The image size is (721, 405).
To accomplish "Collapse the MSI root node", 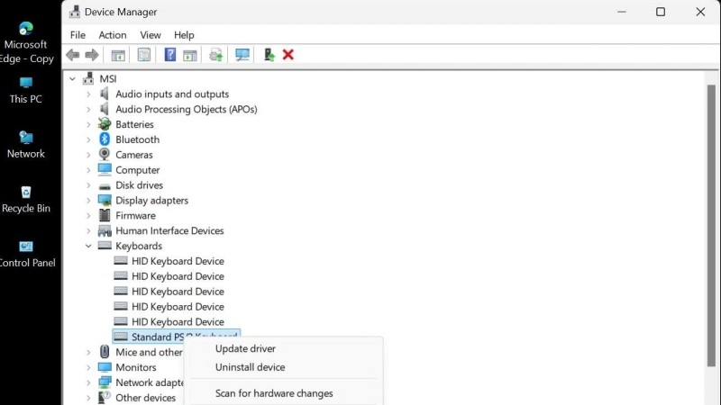I will (x=72, y=79).
